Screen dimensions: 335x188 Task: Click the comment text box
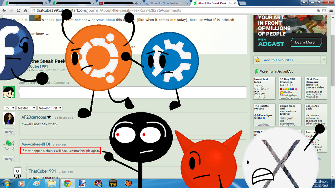click(x=133, y=93)
